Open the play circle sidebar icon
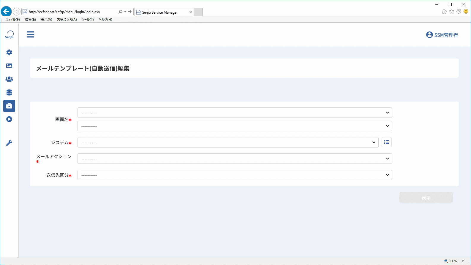The image size is (471, 265). pyautogui.click(x=9, y=119)
